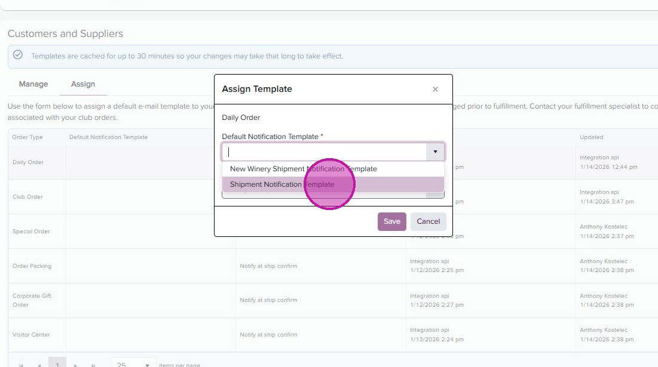The width and height of the screenshot is (658, 367).
Task: Select page 1 in pagination
Action: [x=57, y=364]
